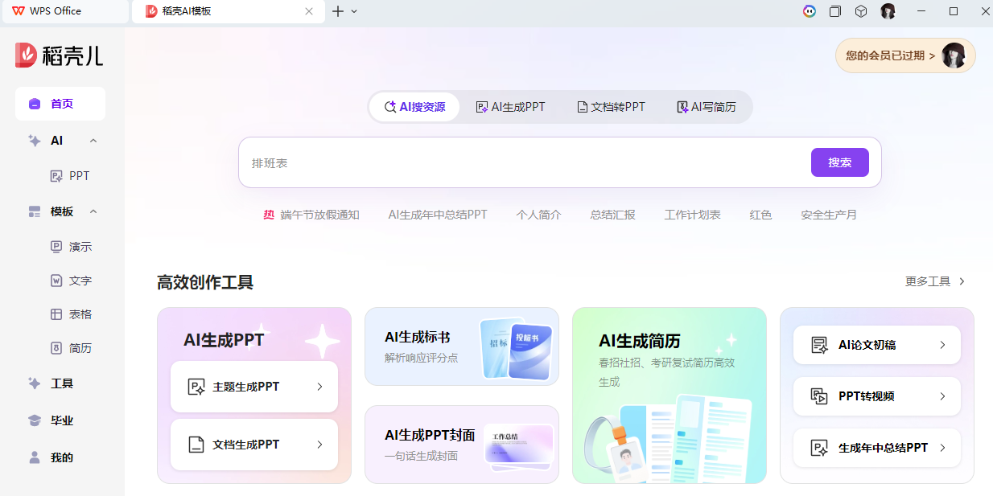Click the window-stack icon in title bar
Screen dimensions: 993x496
point(835,11)
